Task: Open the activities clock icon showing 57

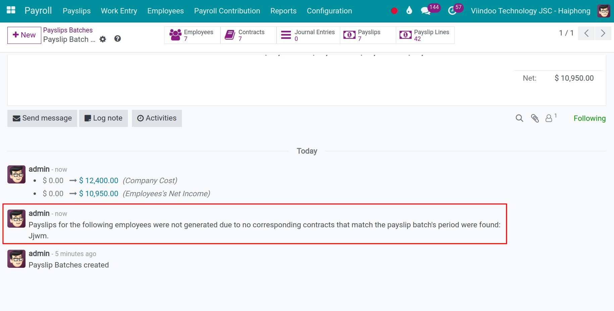Action: coord(451,10)
